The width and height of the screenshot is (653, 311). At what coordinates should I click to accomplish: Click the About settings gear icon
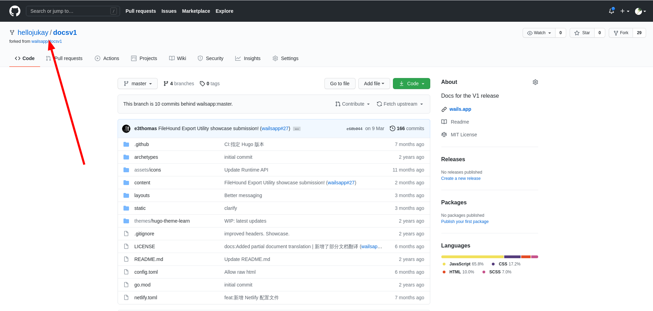tap(535, 82)
